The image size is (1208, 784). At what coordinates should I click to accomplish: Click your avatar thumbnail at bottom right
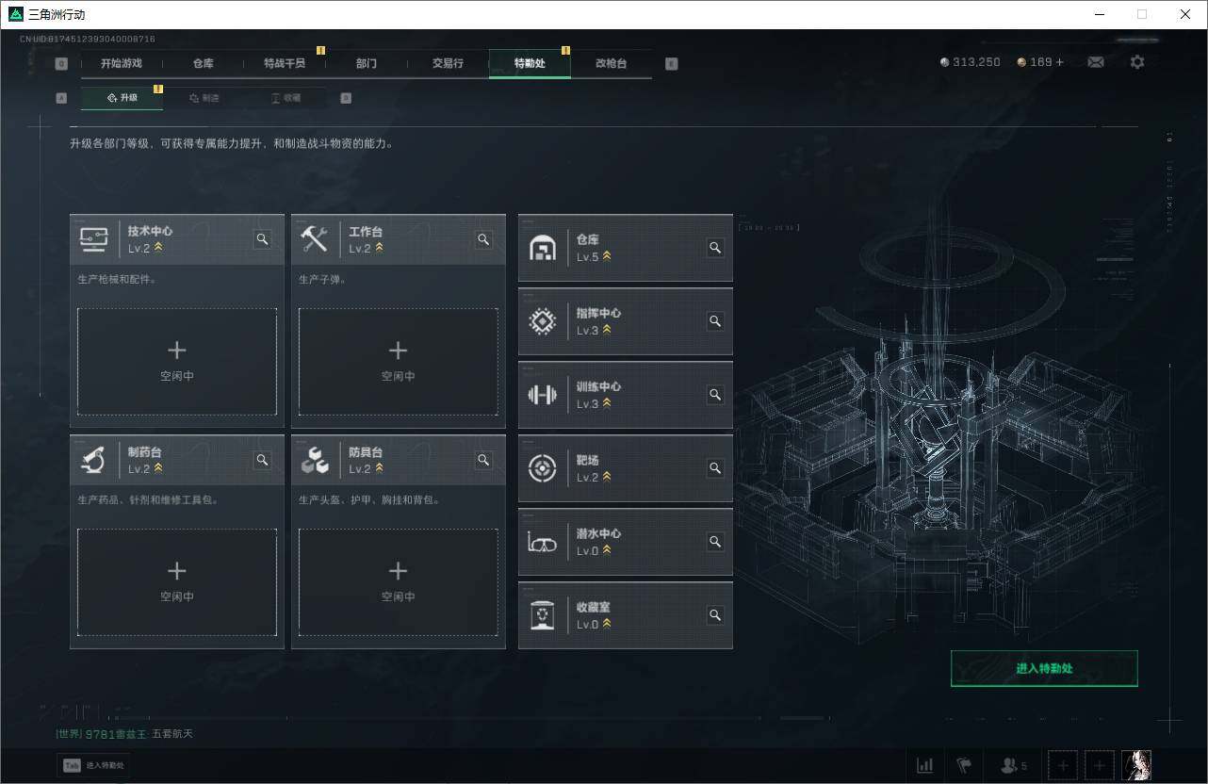1137,765
